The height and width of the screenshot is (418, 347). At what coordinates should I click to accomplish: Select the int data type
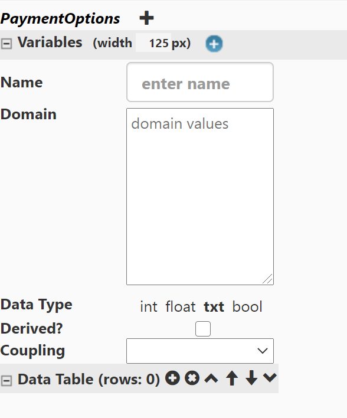pyautogui.click(x=149, y=306)
